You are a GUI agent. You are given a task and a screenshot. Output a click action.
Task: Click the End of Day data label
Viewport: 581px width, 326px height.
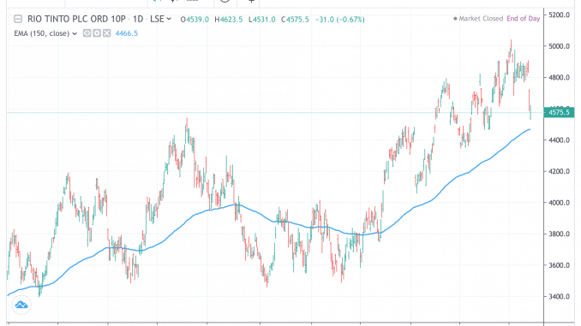click(524, 19)
